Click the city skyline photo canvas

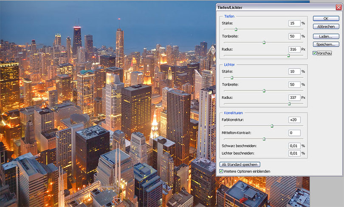point(107,104)
